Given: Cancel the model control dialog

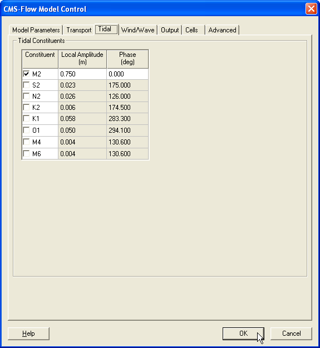Looking at the screenshot, I should 291,333.
